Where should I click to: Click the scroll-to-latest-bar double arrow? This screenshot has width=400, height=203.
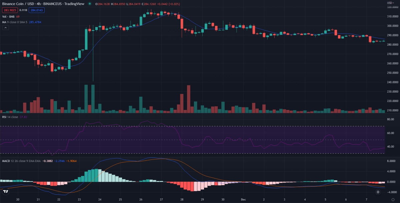pos(378,192)
